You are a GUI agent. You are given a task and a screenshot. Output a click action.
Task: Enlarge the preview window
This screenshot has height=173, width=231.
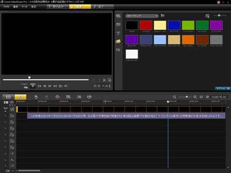[110, 80]
